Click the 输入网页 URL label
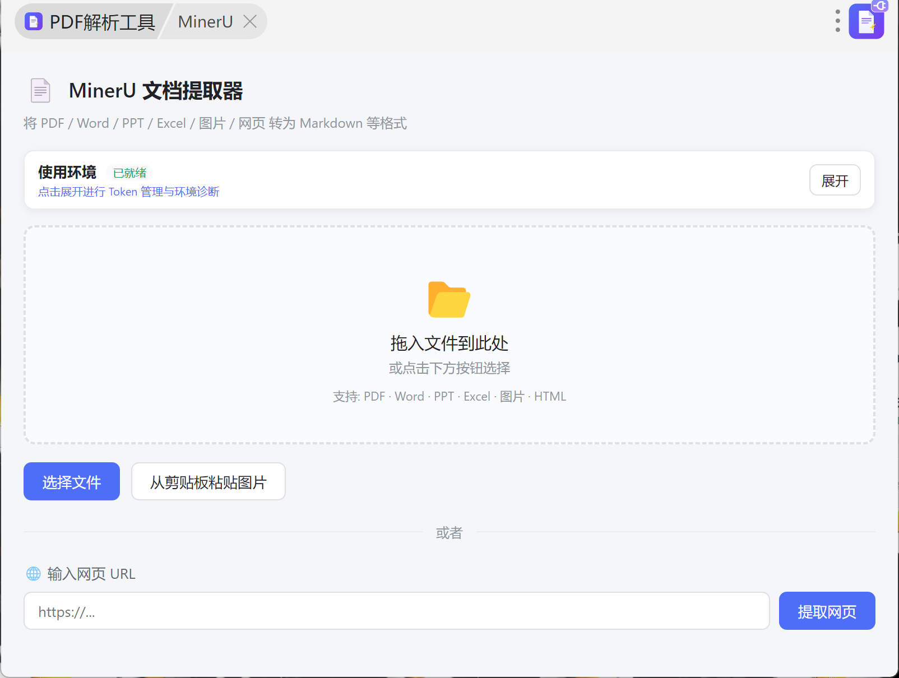899x678 pixels. 91,574
